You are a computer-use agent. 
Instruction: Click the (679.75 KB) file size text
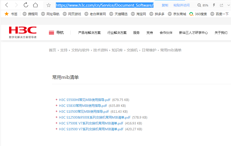point(121,100)
